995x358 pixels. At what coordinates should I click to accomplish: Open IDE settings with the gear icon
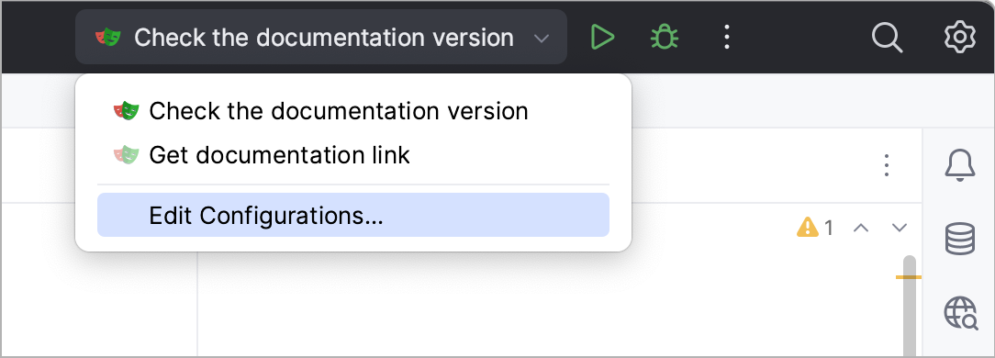959,38
